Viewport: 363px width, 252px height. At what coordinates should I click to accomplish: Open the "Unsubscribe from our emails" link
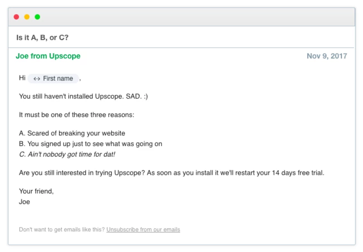(143, 230)
